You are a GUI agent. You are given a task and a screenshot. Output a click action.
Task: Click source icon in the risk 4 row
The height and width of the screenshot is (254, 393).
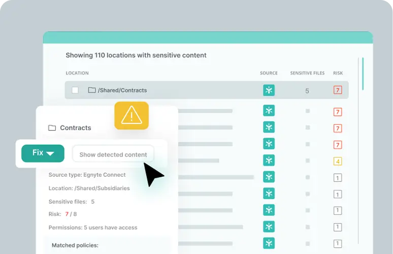pos(269,161)
